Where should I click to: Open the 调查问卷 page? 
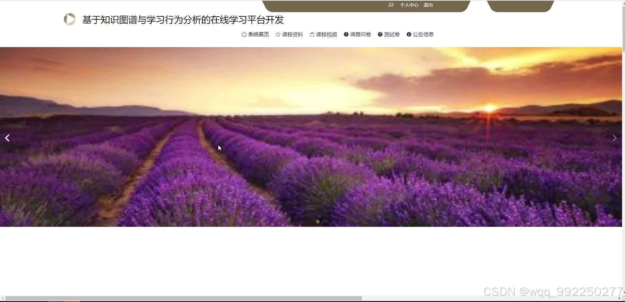[x=357, y=34]
